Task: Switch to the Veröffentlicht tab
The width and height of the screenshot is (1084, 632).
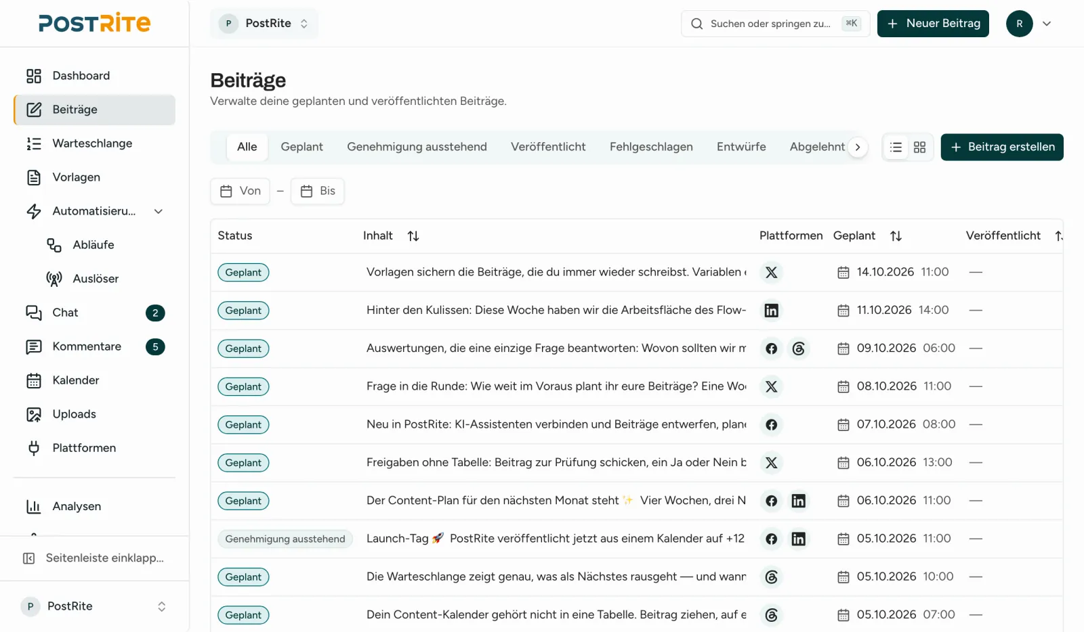Action: pos(548,147)
